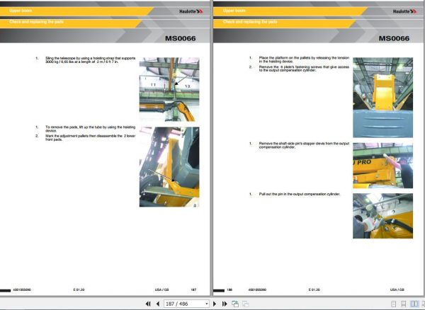The height and width of the screenshot is (310, 425).
Task: Click MS0066 heading on left page
Action: 180,38
